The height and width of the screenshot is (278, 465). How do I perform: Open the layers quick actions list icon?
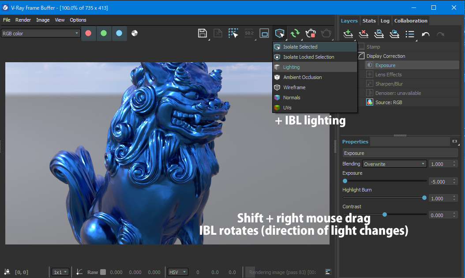[410, 34]
